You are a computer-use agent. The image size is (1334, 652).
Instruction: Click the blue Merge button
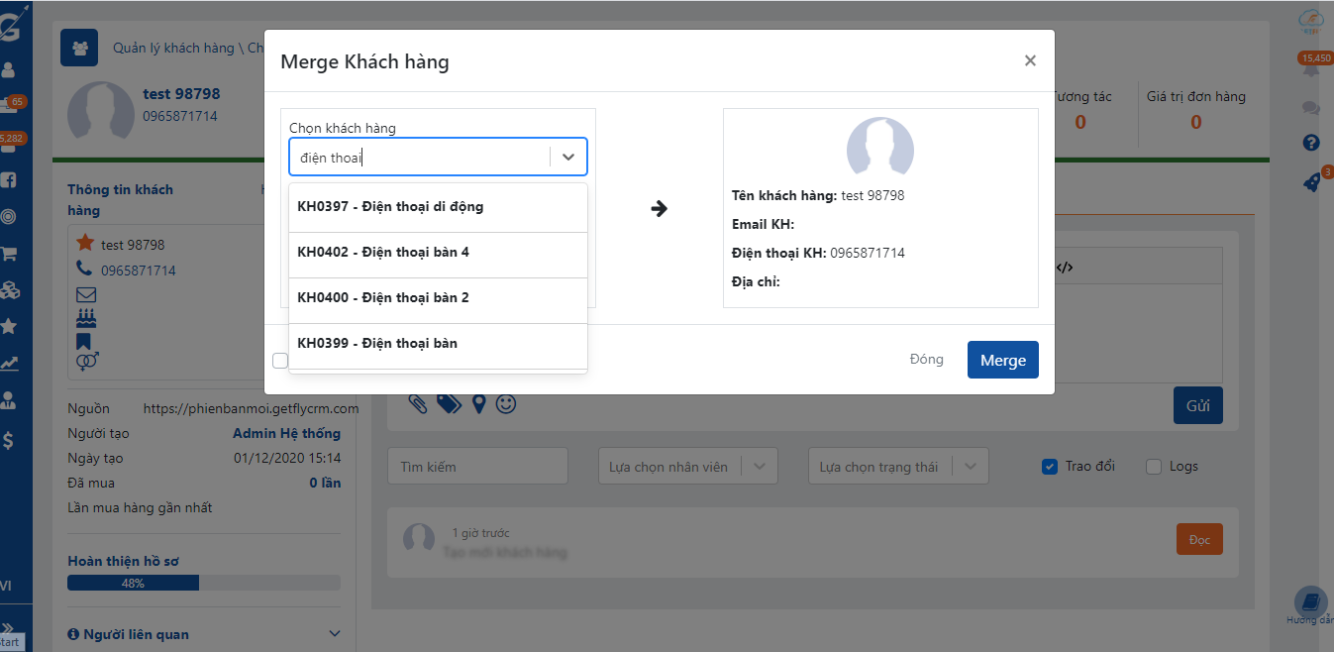[x=1002, y=361]
